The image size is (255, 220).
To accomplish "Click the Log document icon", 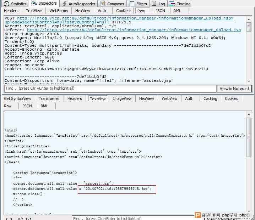I will coord(154,4).
